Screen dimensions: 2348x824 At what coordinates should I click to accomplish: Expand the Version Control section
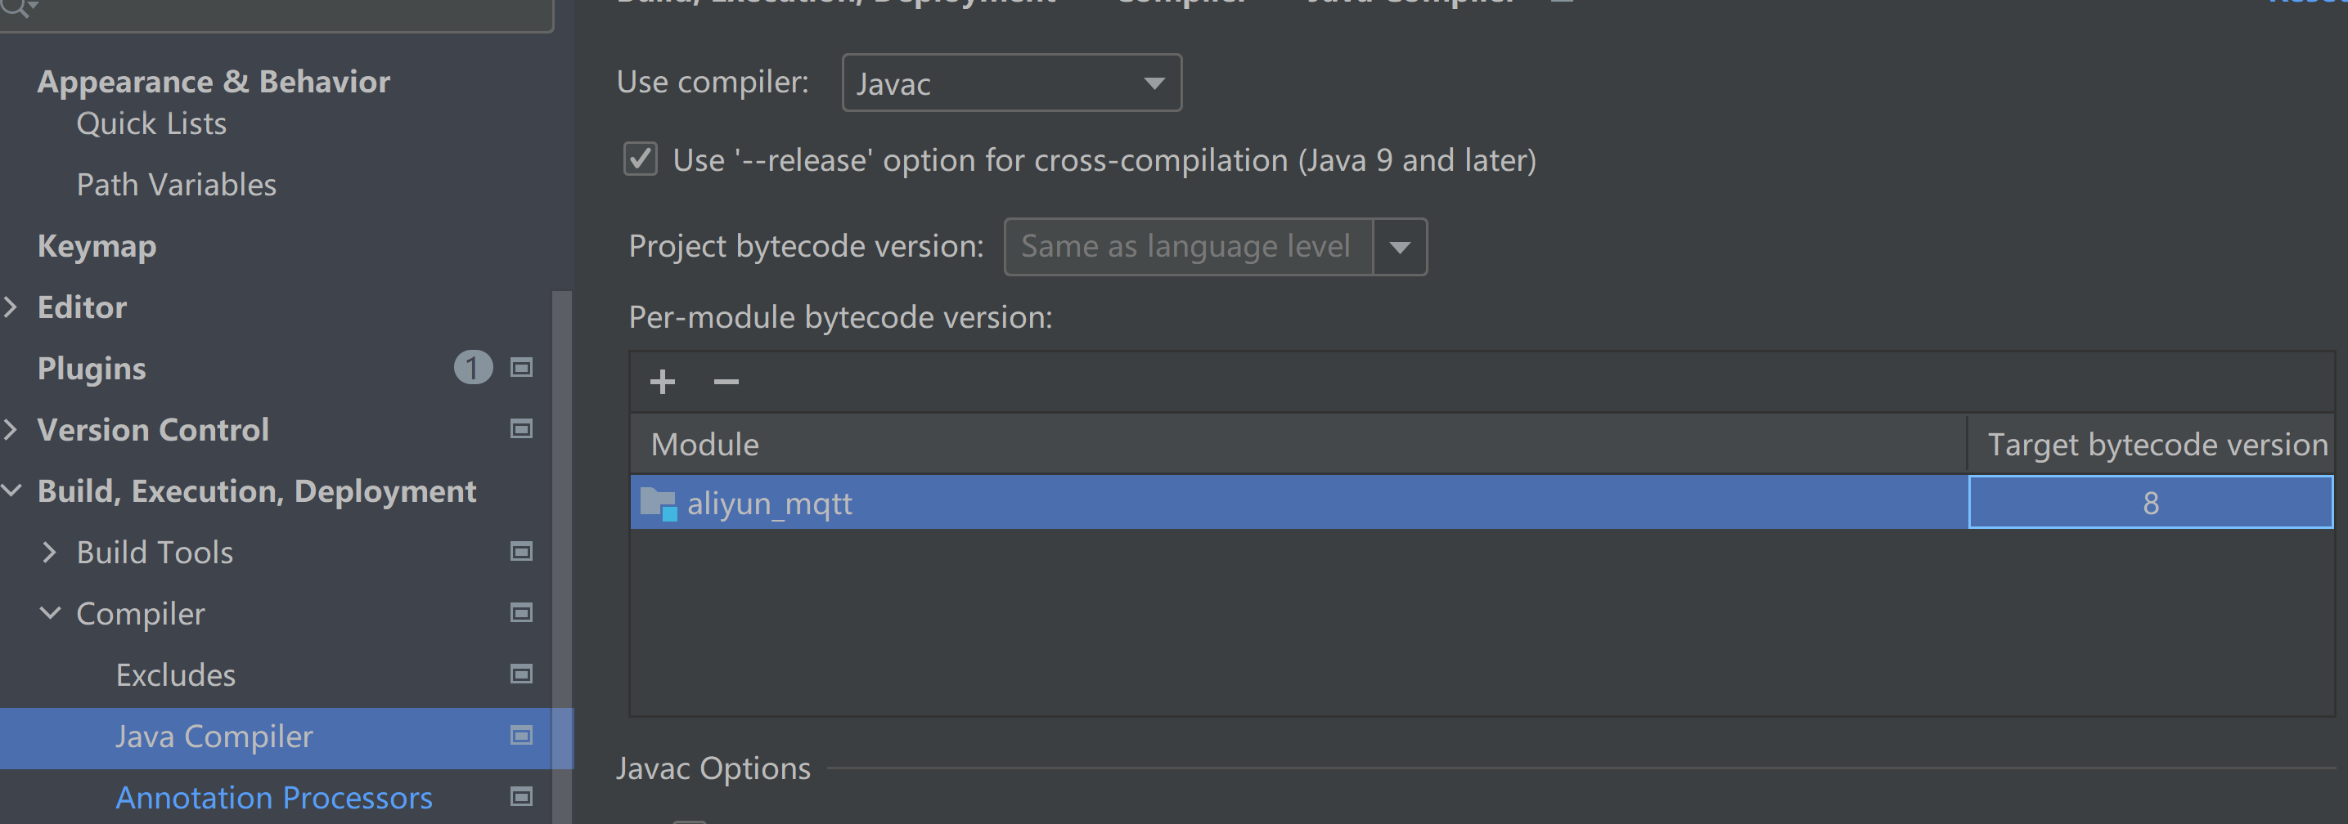click(11, 429)
